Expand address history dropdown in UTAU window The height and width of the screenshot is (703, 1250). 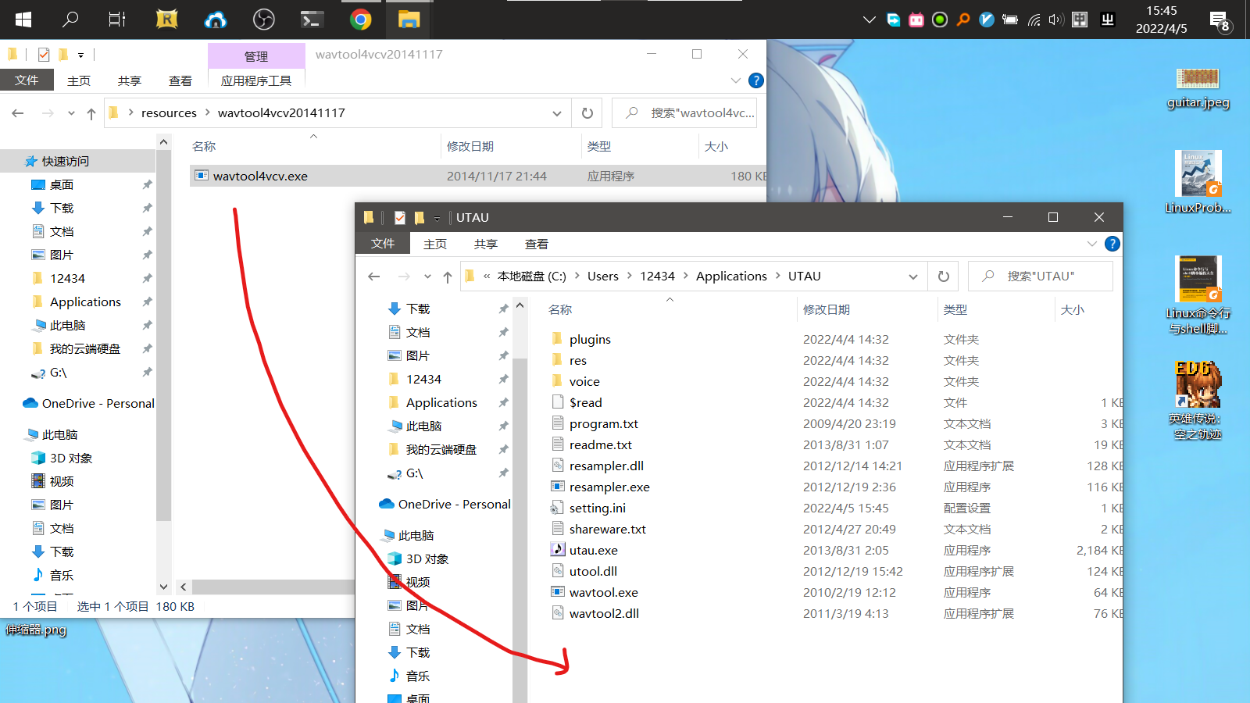pyautogui.click(x=913, y=277)
